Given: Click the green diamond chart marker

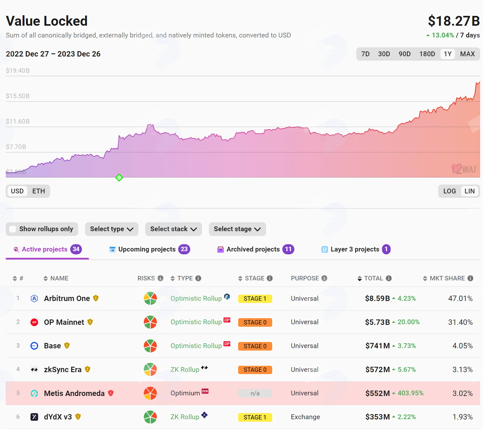Looking at the screenshot, I should pos(119,178).
